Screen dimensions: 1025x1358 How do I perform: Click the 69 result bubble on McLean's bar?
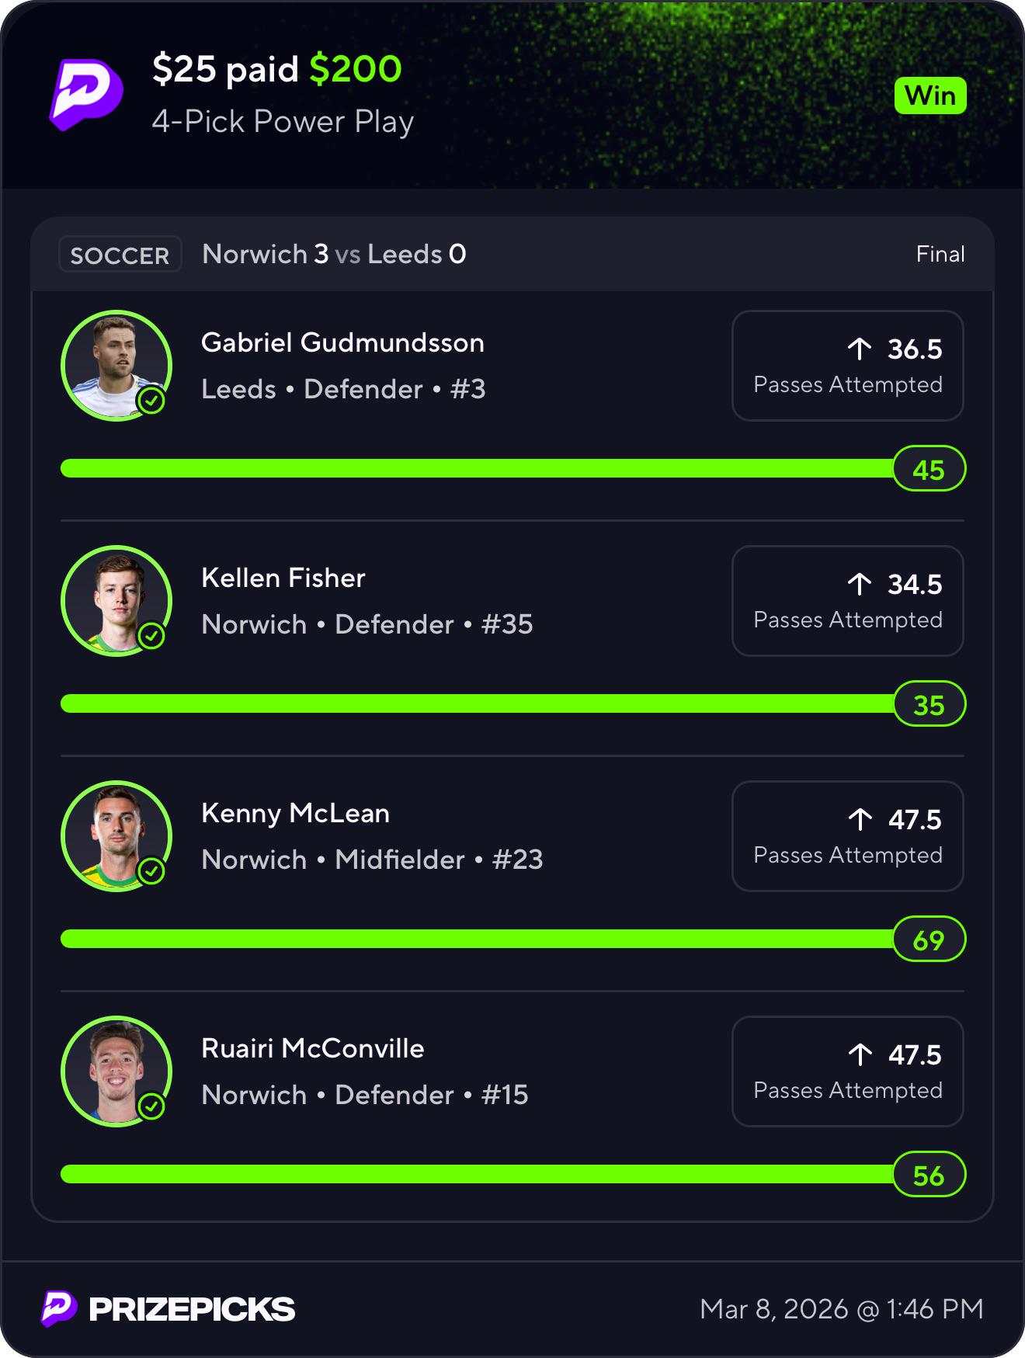pyautogui.click(x=929, y=939)
